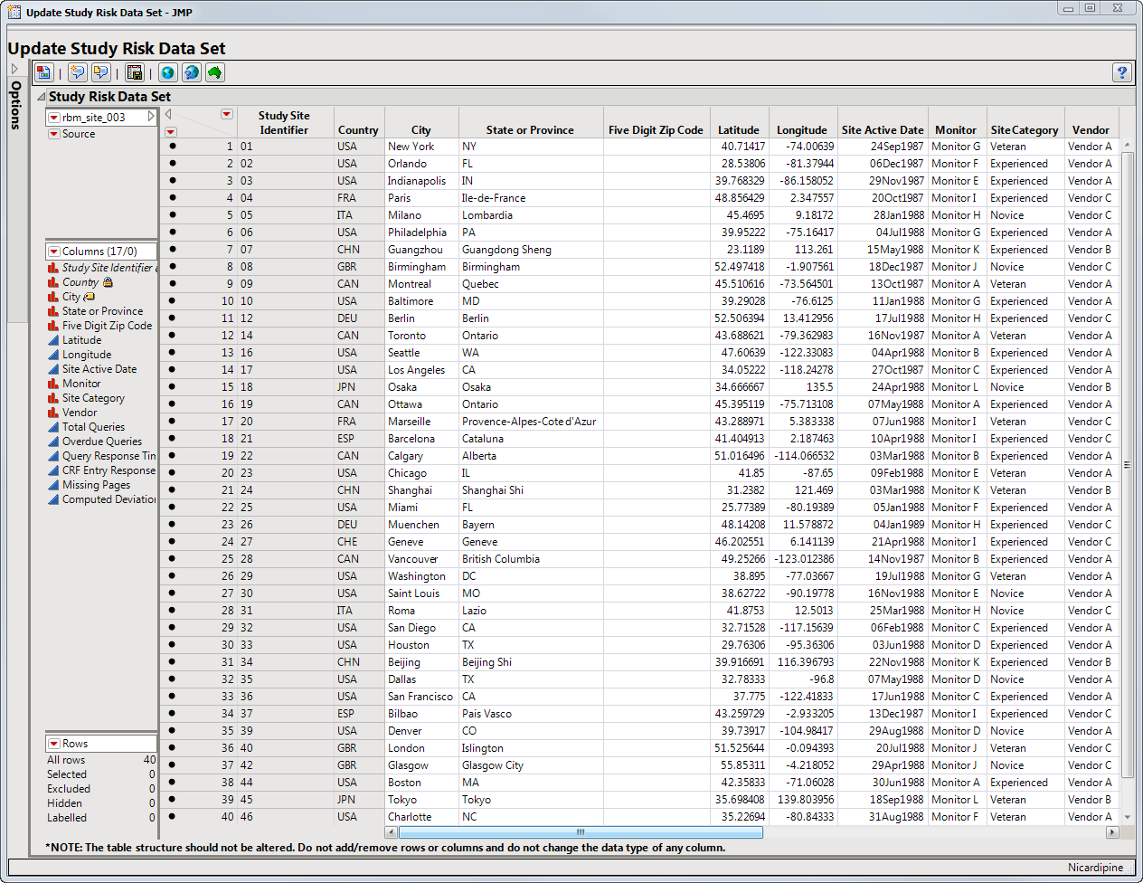Click the save data table icon
1143x883 pixels.
(x=135, y=73)
